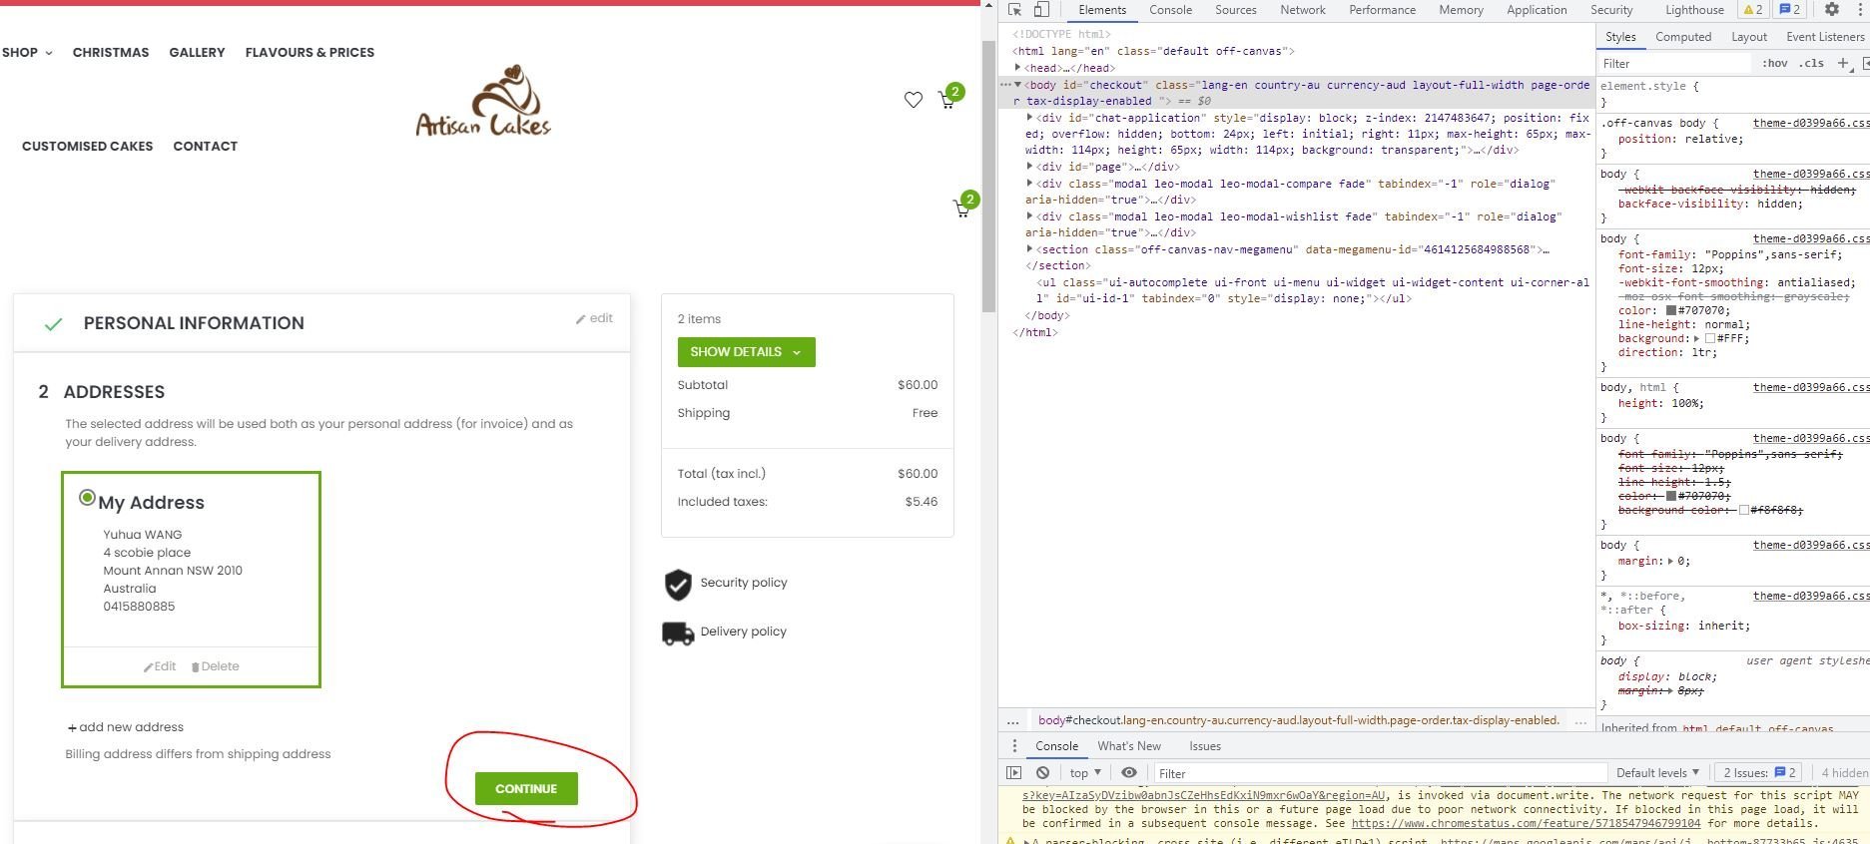Open the Issues drawer tab
This screenshot has width=1870, height=844.
[1205, 746]
